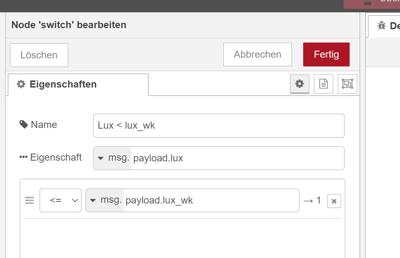400x258 pixels.
Task: Click the Eigenschaft label
Action: [50, 157]
